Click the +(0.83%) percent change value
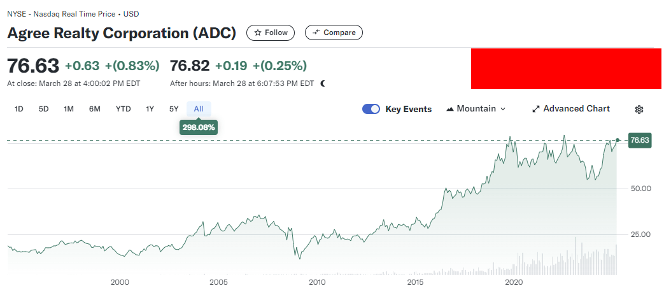Screen dimensions: 664x293 click(132, 66)
